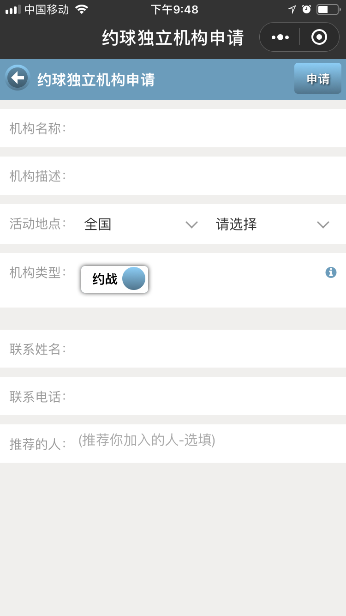This screenshot has height=616, width=346.
Task: Tap the info icon beside 机构类型
Action: [x=331, y=272]
